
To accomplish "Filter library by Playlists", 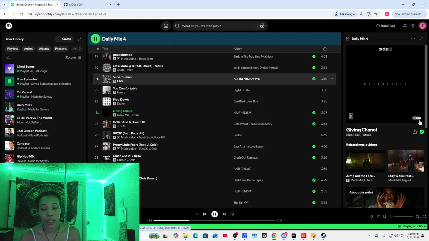I will coord(12,49).
